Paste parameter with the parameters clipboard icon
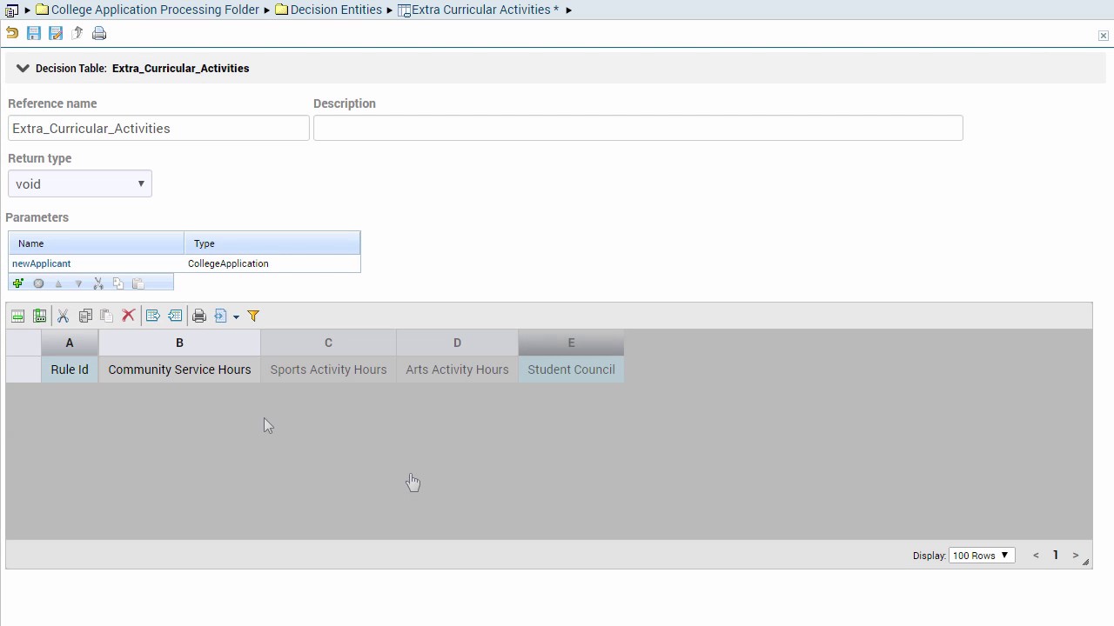This screenshot has height=626, width=1114. tap(138, 283)
